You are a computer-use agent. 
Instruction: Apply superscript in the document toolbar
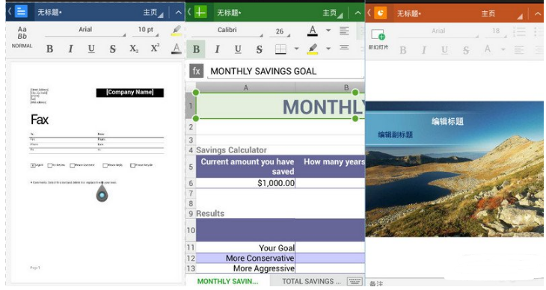coord(155,48)
